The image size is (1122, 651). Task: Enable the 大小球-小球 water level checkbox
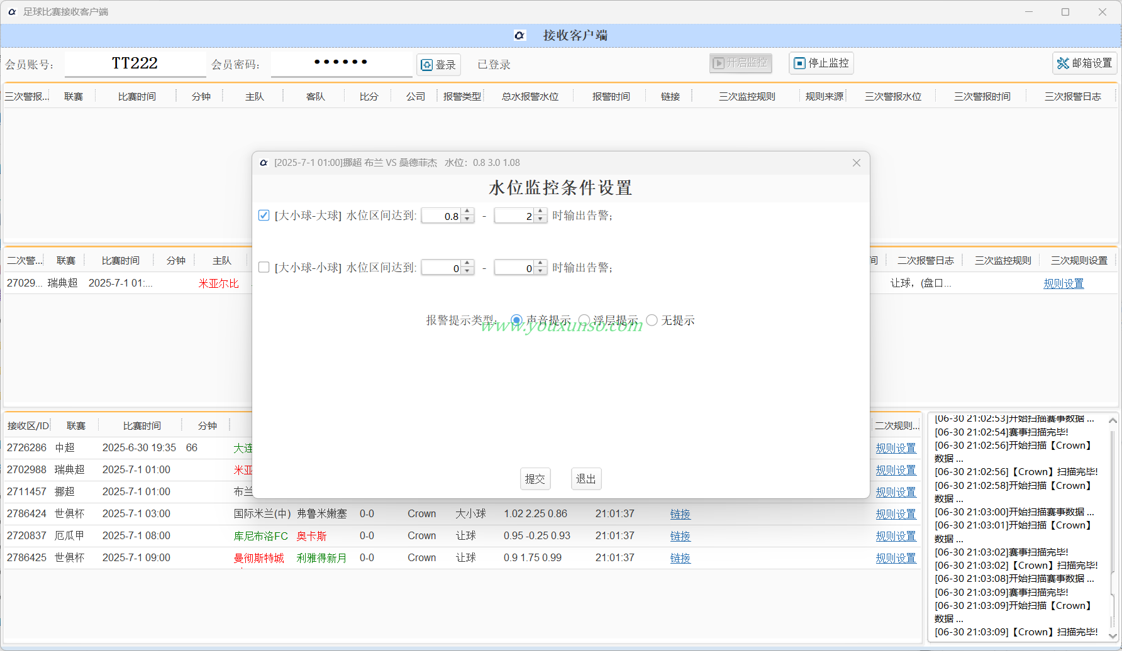pyautogui.click(x=264, y=267)
